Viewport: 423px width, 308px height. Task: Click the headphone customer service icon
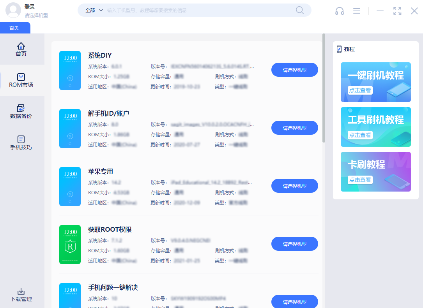tap(339, 11)
